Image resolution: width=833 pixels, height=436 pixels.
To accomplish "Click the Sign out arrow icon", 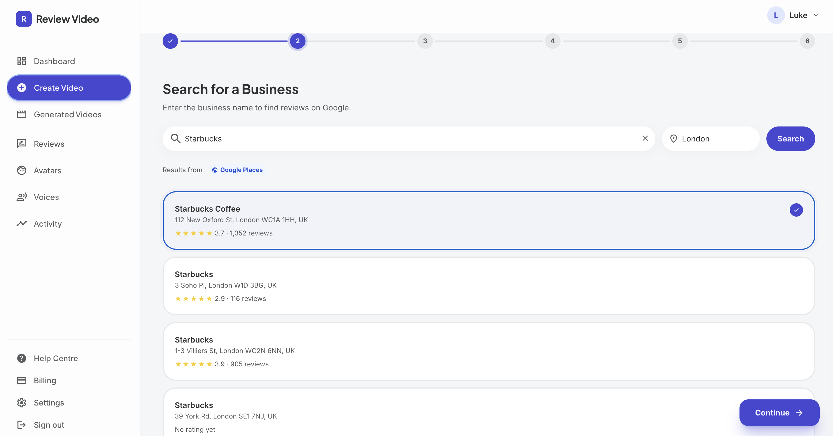I will (22, 425).
